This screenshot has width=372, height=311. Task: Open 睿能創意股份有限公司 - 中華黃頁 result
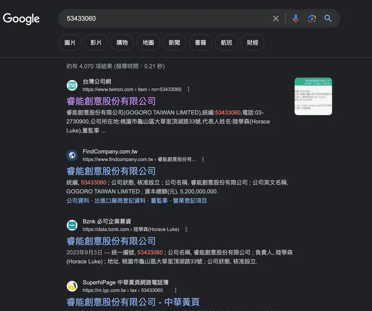coord(133,302)
